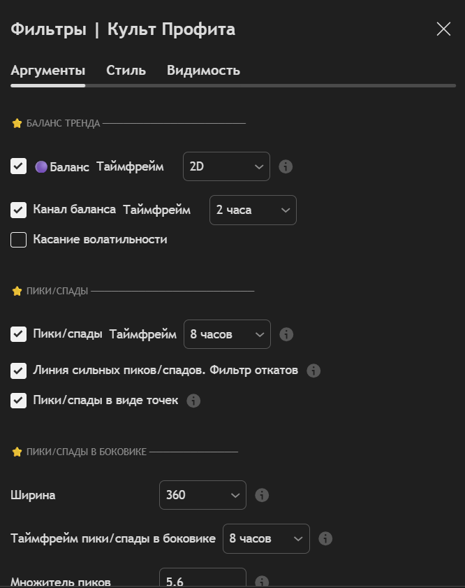
Task: Click info icon next to Баланс Таймфрейм
Action: [x=286, y=167]
